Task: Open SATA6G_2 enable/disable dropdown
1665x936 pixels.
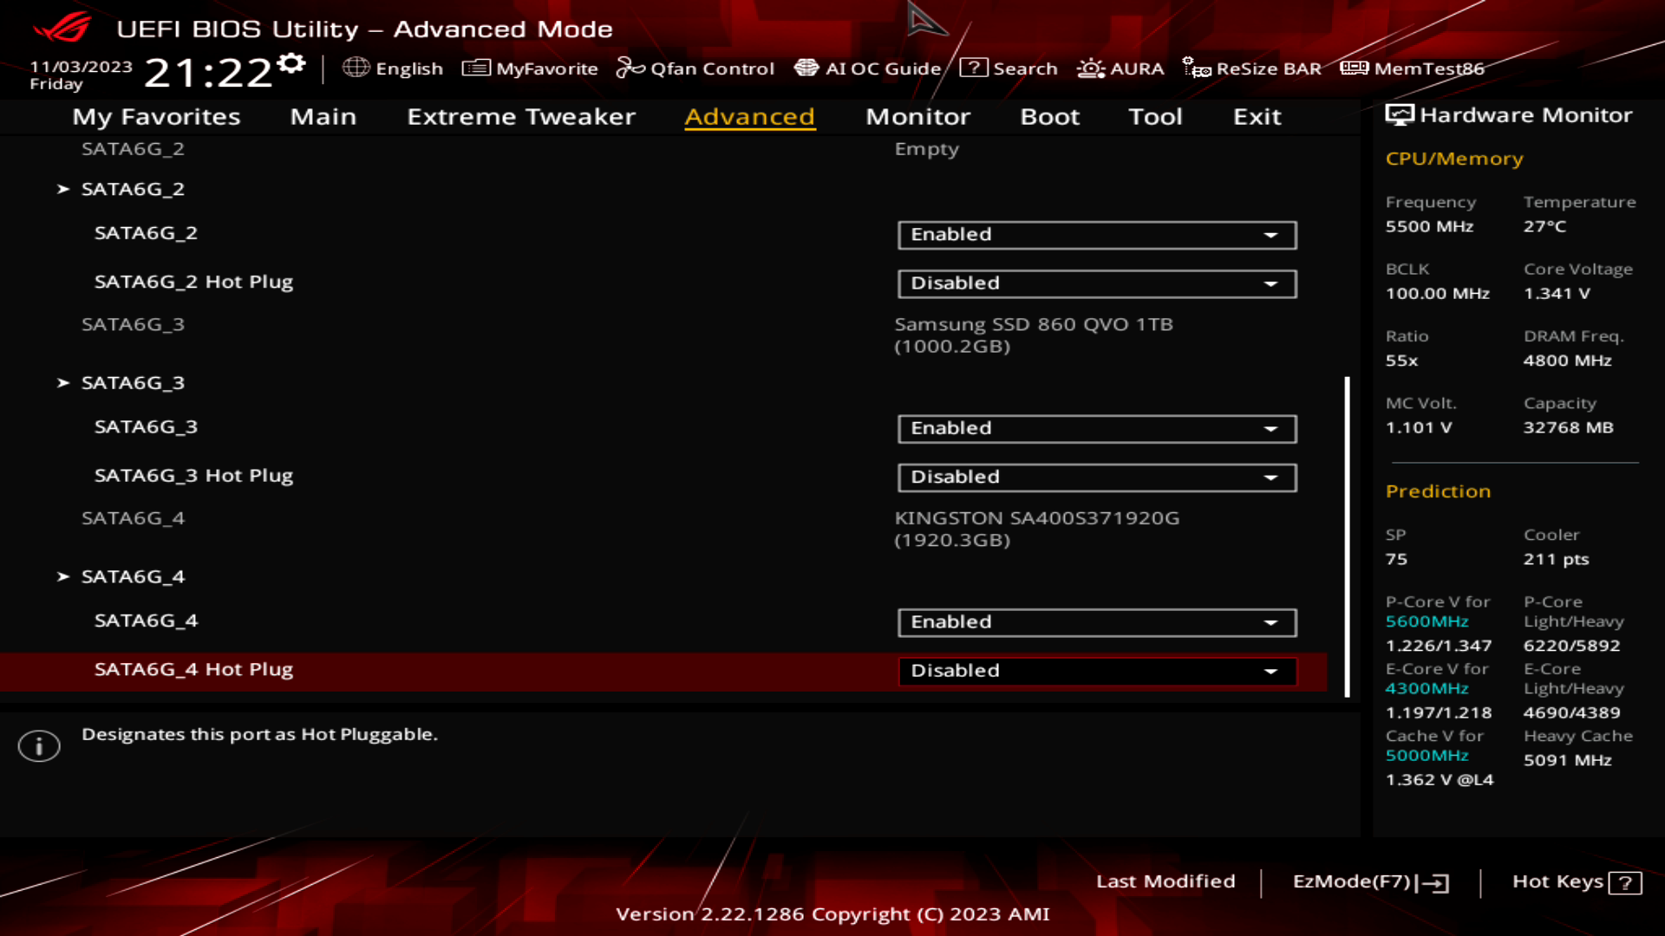Action: click(x=1095, y=234)
